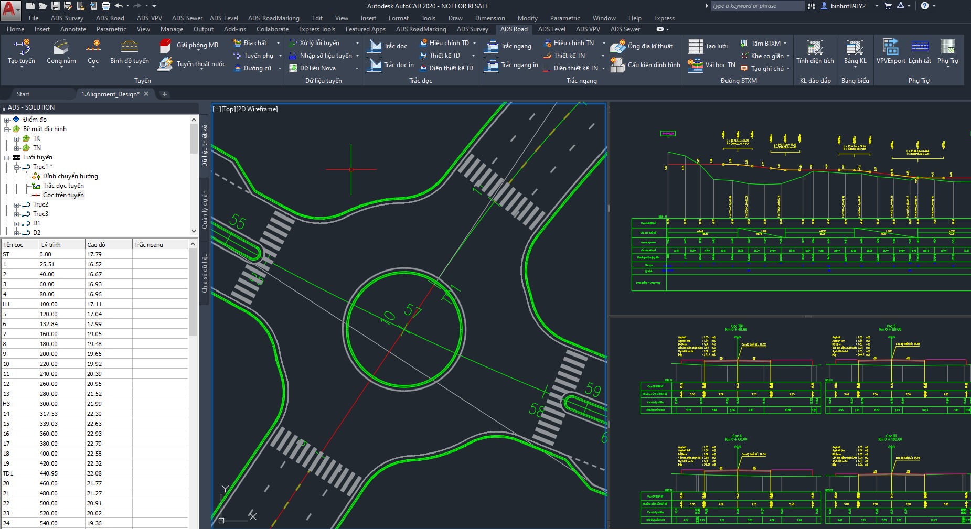Open the Tính diện tích tool
Image resolution: width=971 pixels, height=529 pixels.
[815, 48]
